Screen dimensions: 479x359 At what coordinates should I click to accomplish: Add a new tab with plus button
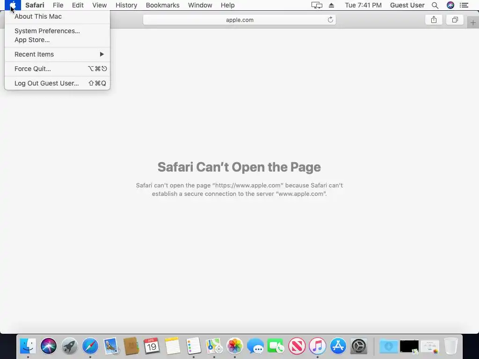click(473, 22)
